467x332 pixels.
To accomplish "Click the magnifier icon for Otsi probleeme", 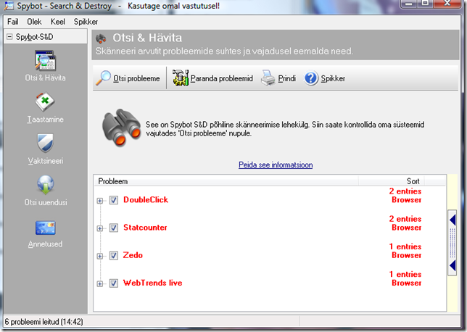I will pos(104,78).
